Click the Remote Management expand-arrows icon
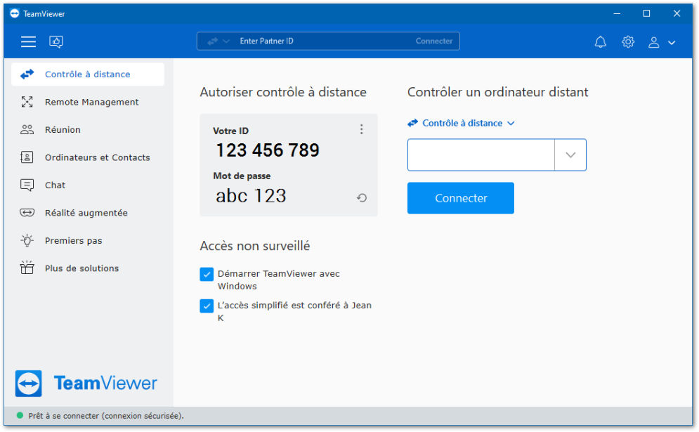The height and width of the screenshot is (432, 699). point(27,102)
